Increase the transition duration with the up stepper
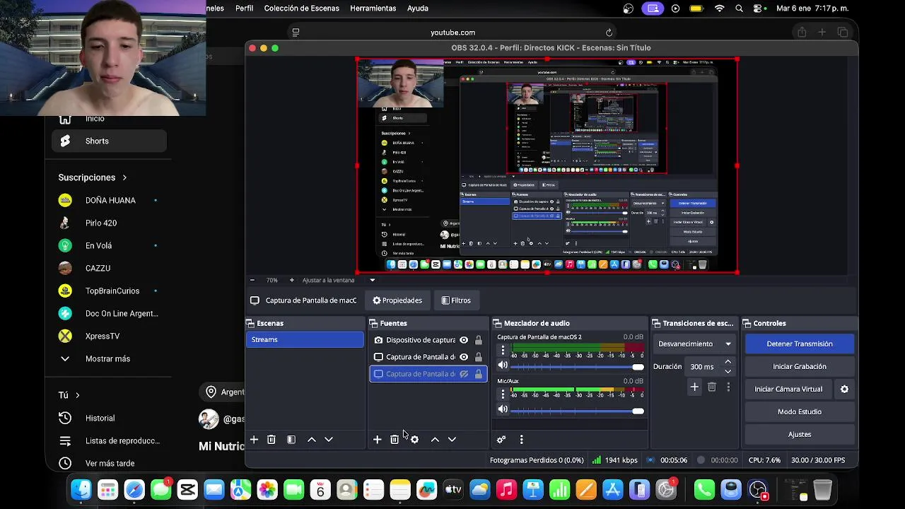This screenshot has width=905, height=509. (x=728, y=362)
